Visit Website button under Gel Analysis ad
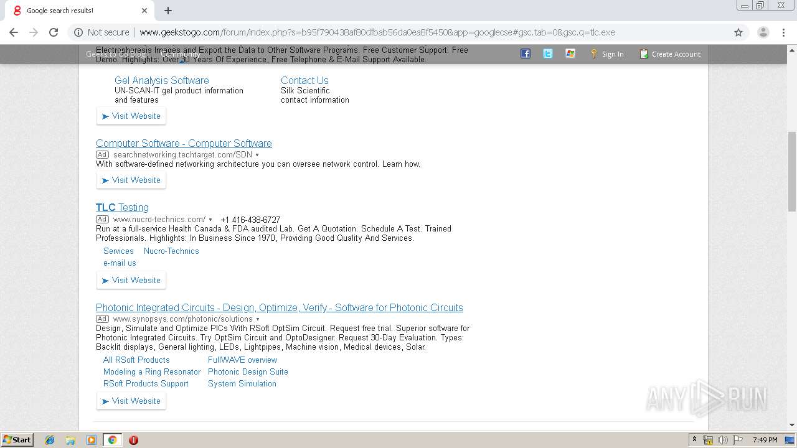Screen dimensions: 797x448 coord(131,116)
